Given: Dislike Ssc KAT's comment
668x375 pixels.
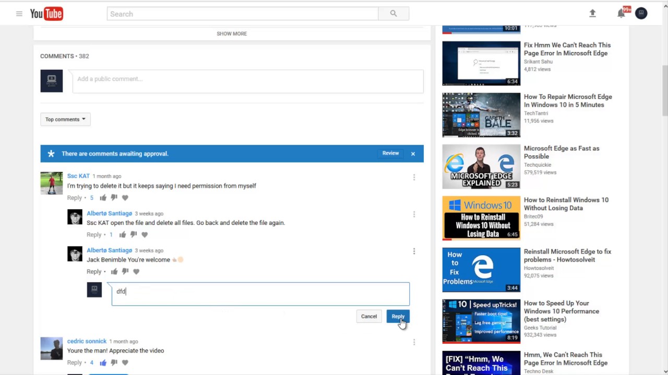Looking at the screenshot, I should [x=114, y=198].
